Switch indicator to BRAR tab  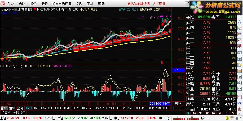[x=66, y=108]
